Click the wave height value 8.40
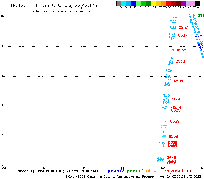Viewport: 204px width, 179px height. 194,21
